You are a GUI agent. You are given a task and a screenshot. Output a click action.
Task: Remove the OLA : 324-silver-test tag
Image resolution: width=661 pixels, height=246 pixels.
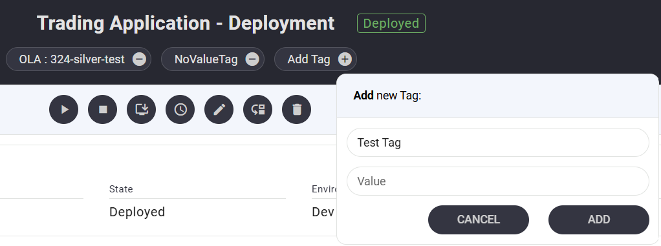tap(140, 59)
